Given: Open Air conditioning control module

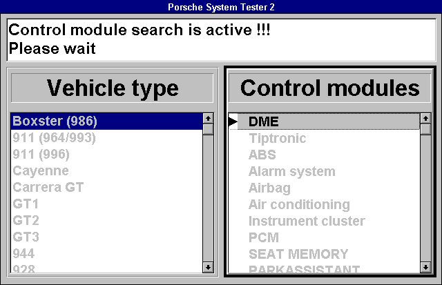Looking at the screenshot, I should click(299, 205).
